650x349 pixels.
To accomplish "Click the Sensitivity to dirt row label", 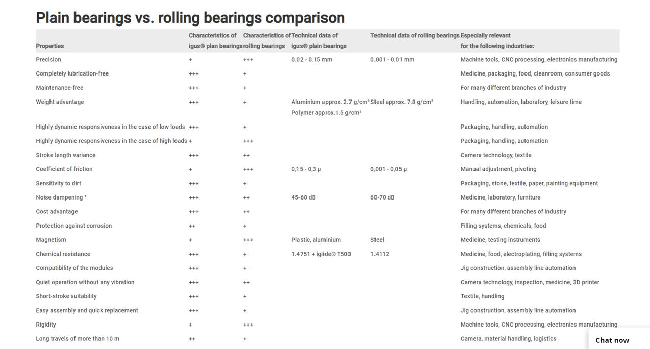I will (58, 183).
